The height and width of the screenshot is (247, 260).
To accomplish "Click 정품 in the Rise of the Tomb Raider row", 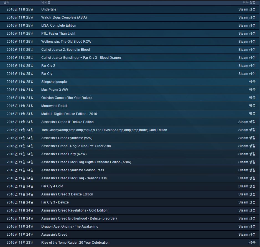I will (252, 243).
